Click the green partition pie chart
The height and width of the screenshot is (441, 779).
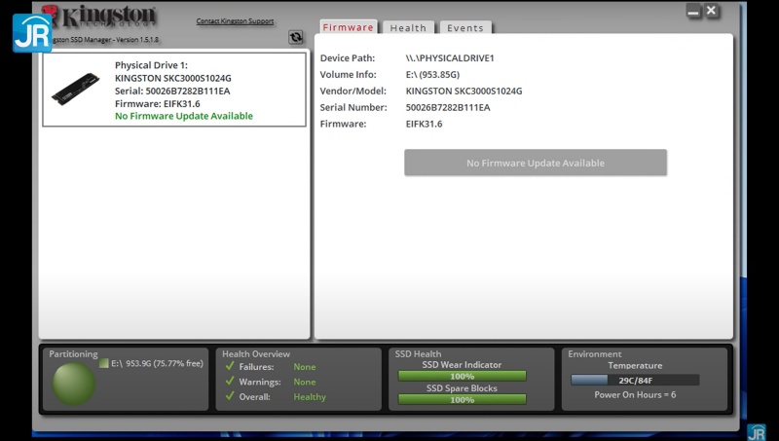coord(74,384)
